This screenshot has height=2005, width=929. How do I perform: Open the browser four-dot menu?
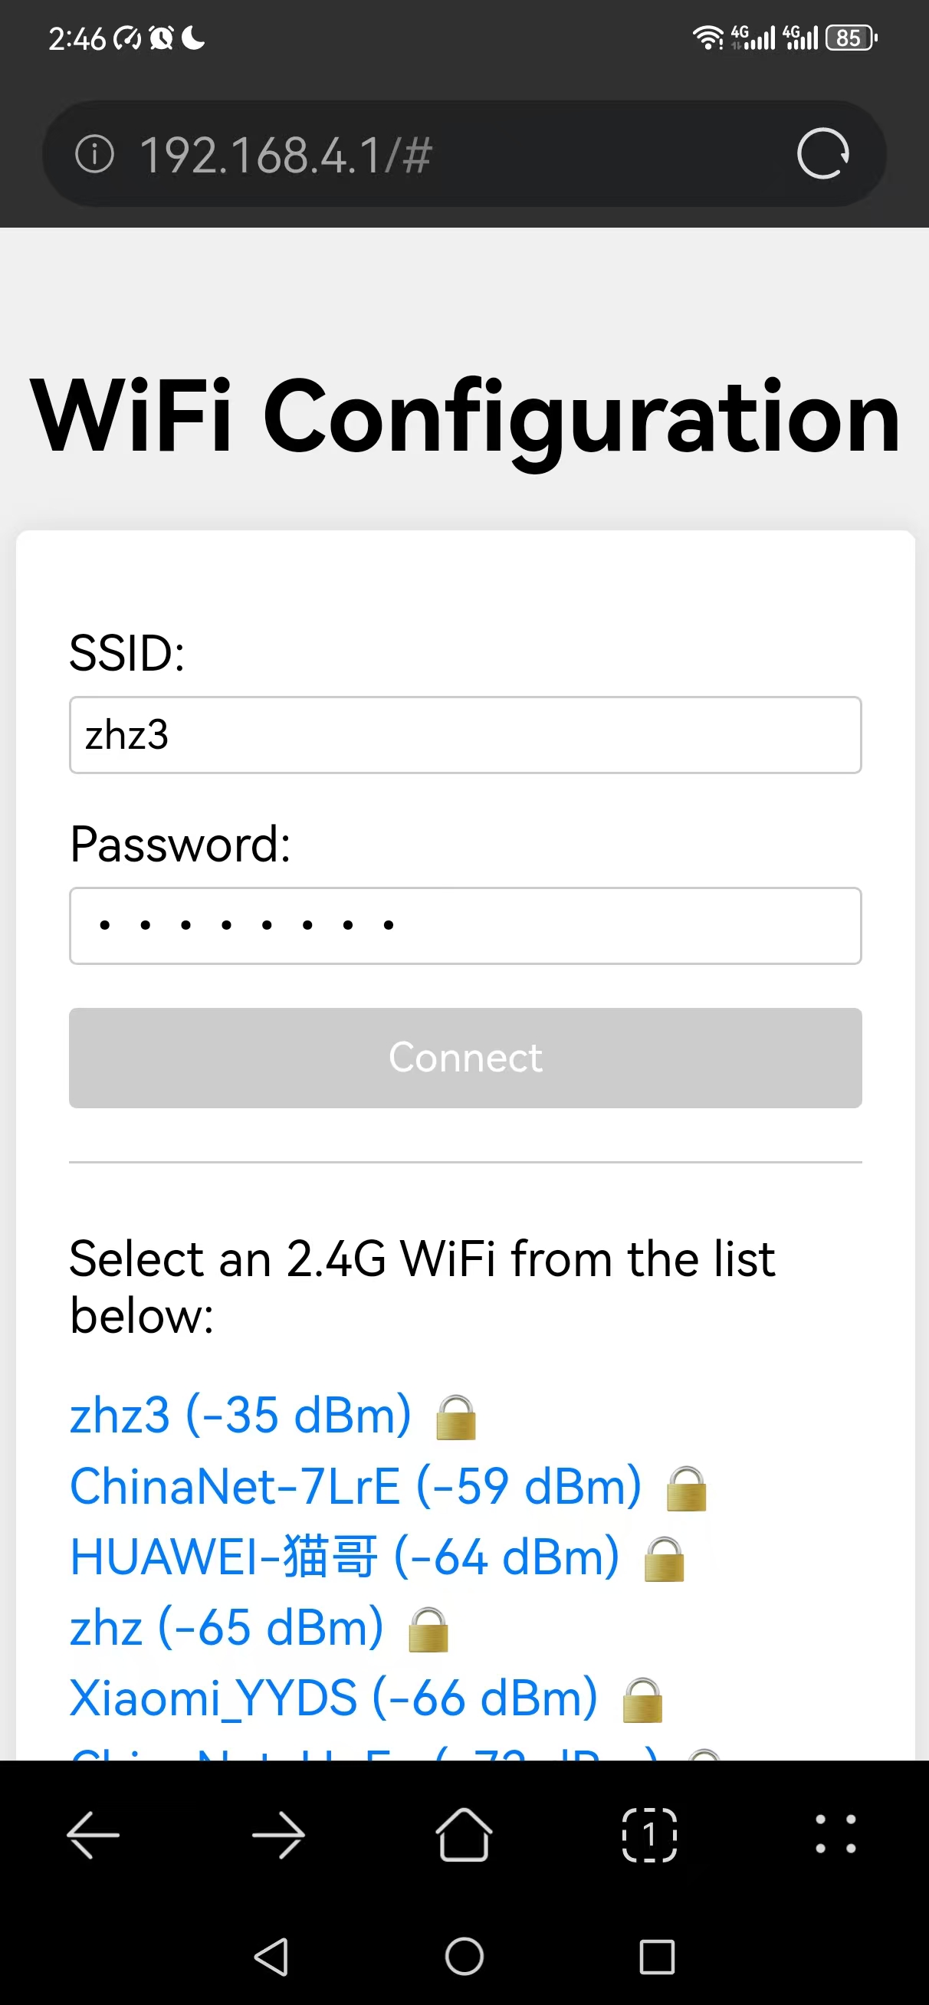click(835, 1834)
